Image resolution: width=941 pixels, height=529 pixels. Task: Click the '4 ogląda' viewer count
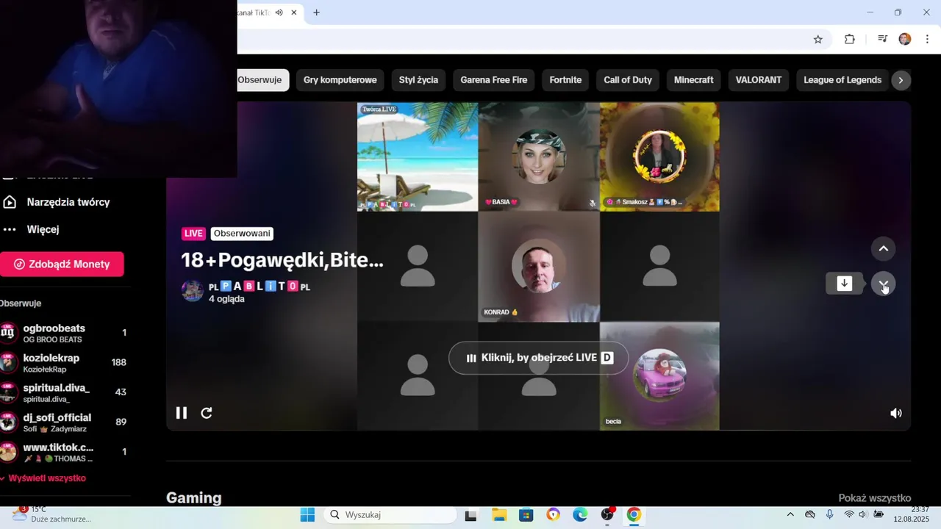coord(226,299)
